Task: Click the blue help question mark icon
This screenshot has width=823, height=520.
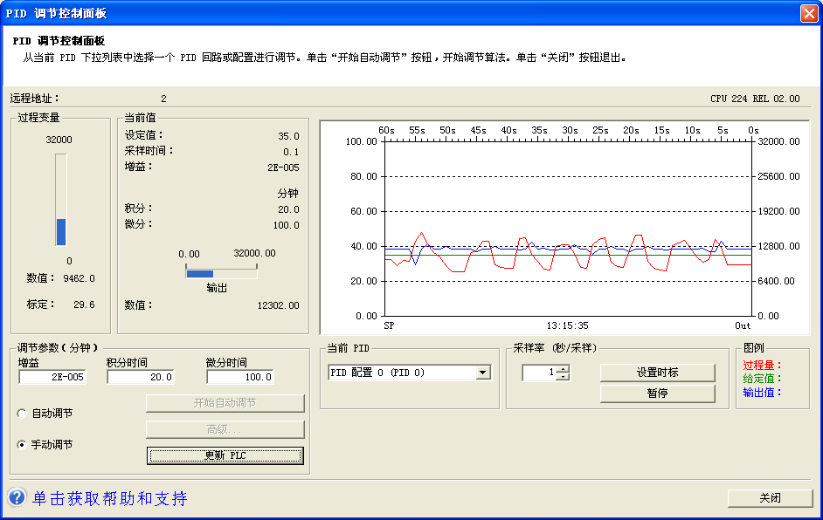Action: click(x=17, y=497)
